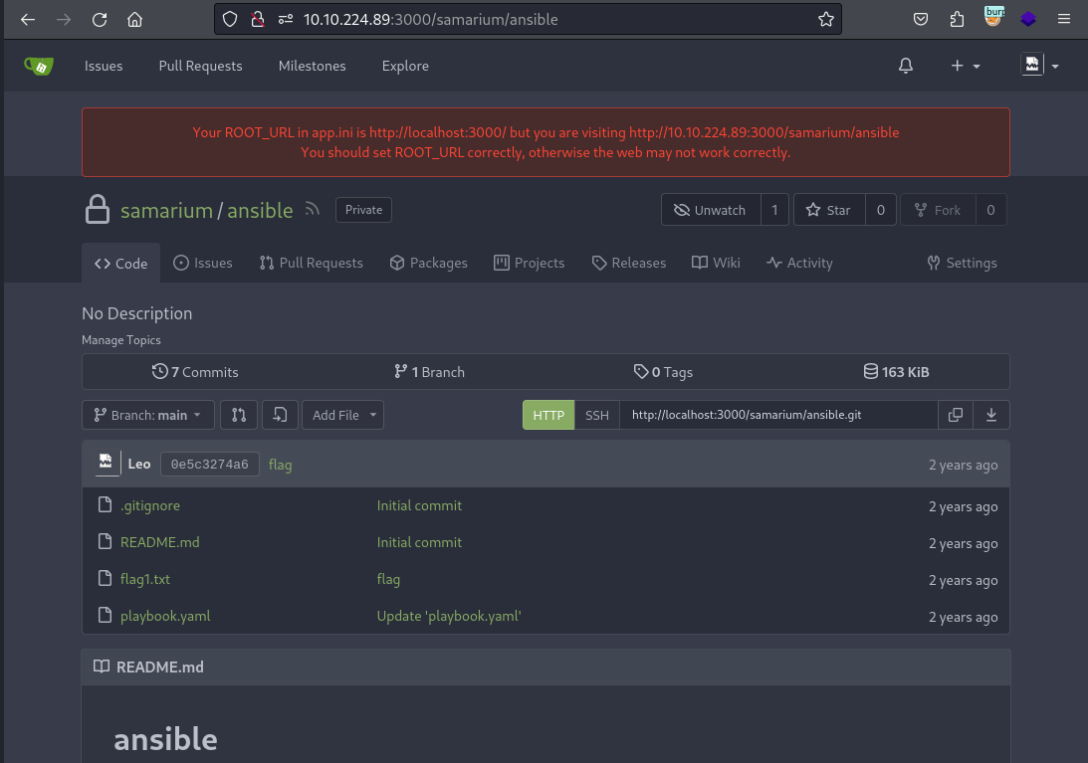
Task: View the 1 Branch list
Action: [x=429, y=372]
